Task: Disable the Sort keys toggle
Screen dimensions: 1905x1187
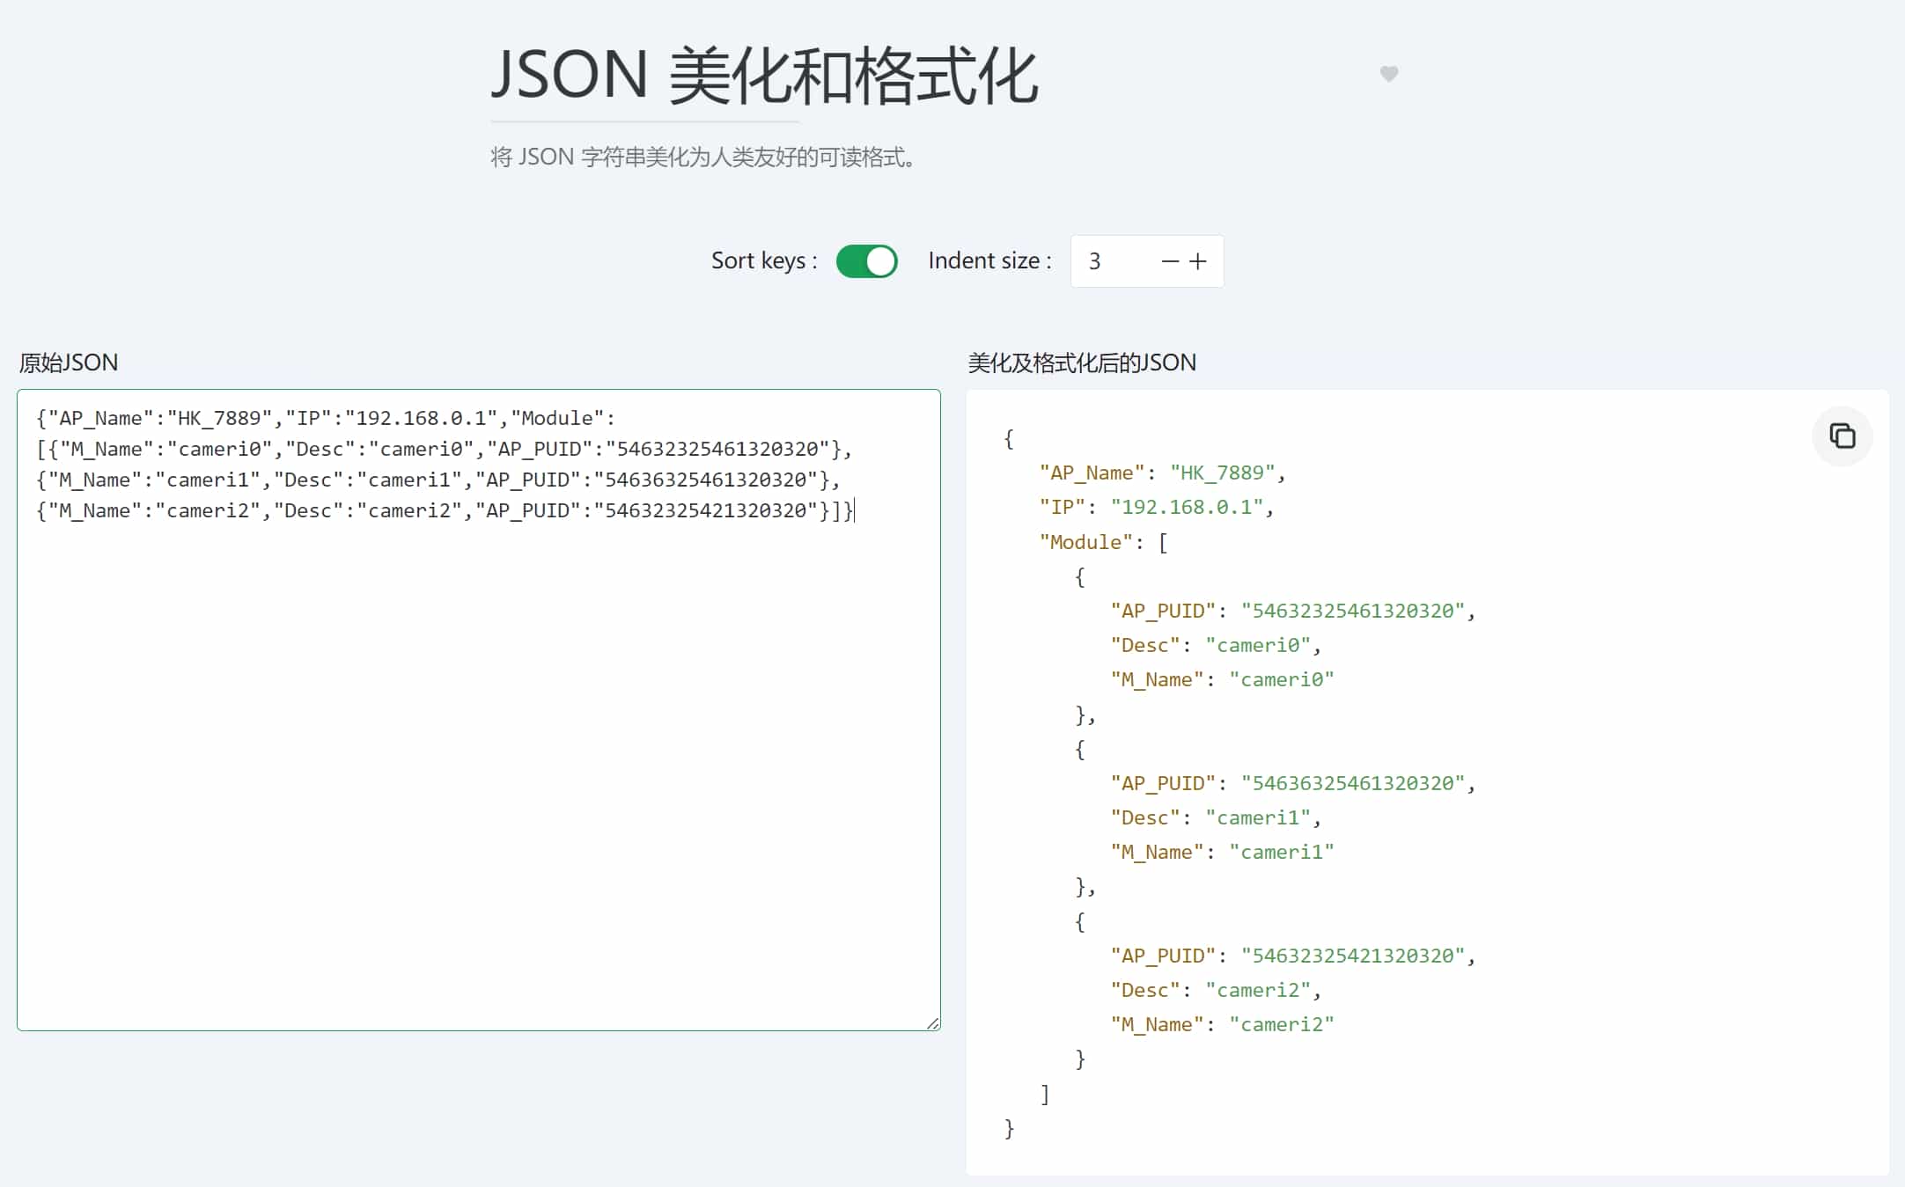Action: (x=866, y=261)
